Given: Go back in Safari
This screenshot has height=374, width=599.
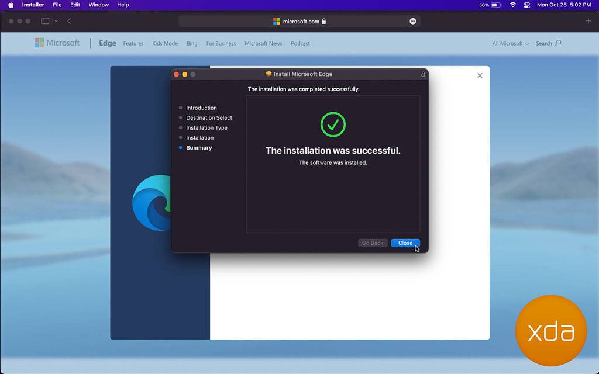Looking at the screenshot, I should coord(69,21).
